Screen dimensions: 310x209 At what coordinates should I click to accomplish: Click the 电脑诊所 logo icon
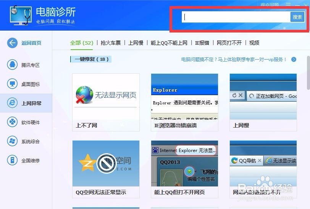click(21, 15)
